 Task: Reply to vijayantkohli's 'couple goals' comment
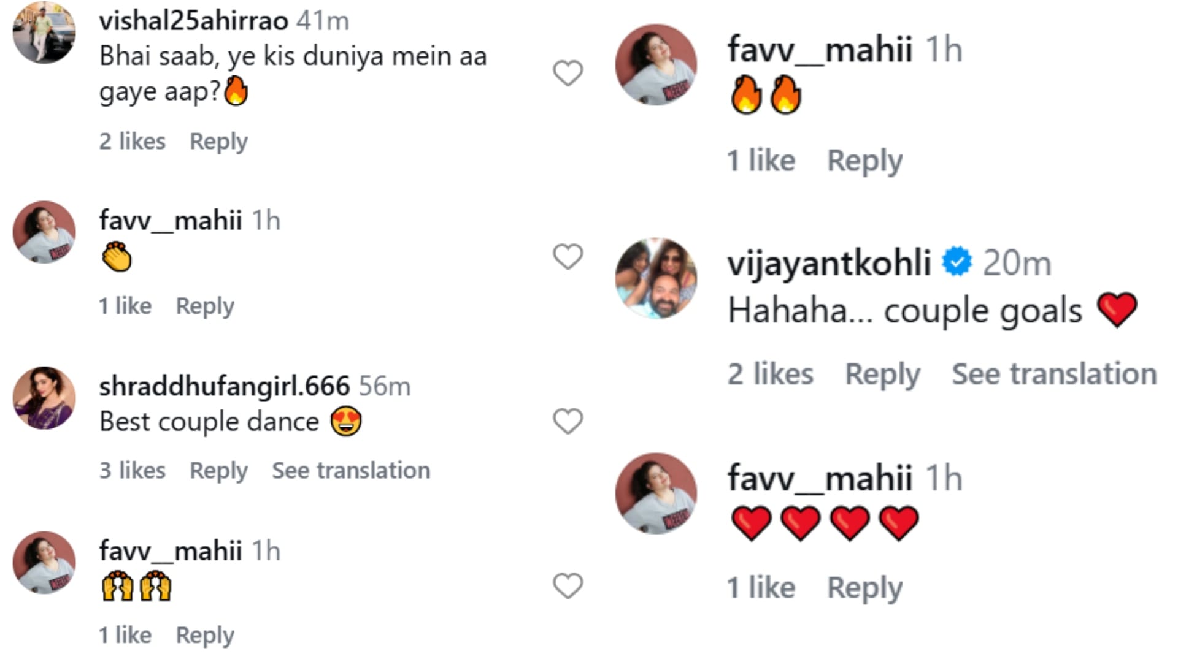pyautogui.click(x=882, y=374)
